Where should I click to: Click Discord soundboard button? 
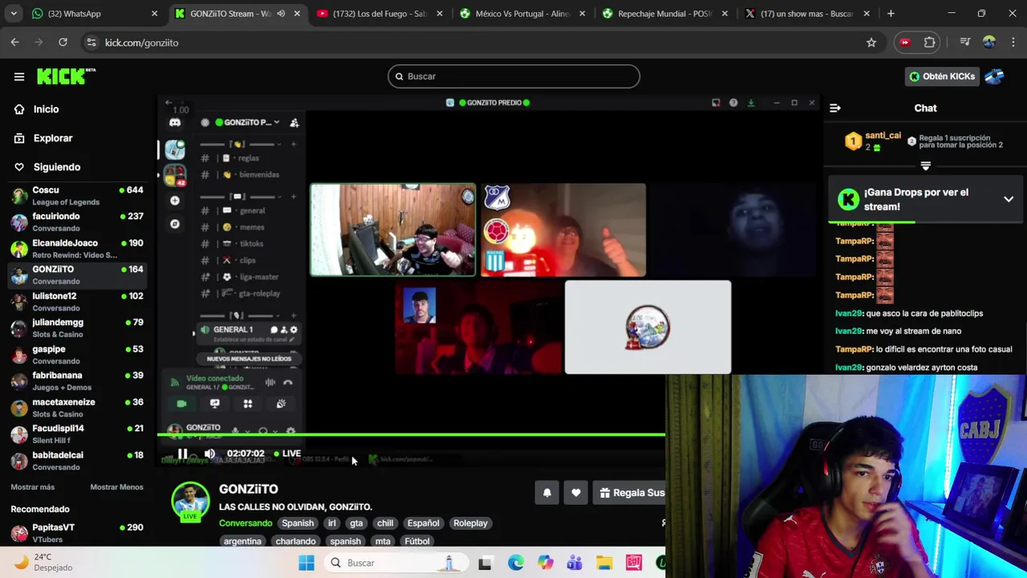pos(281,404)
